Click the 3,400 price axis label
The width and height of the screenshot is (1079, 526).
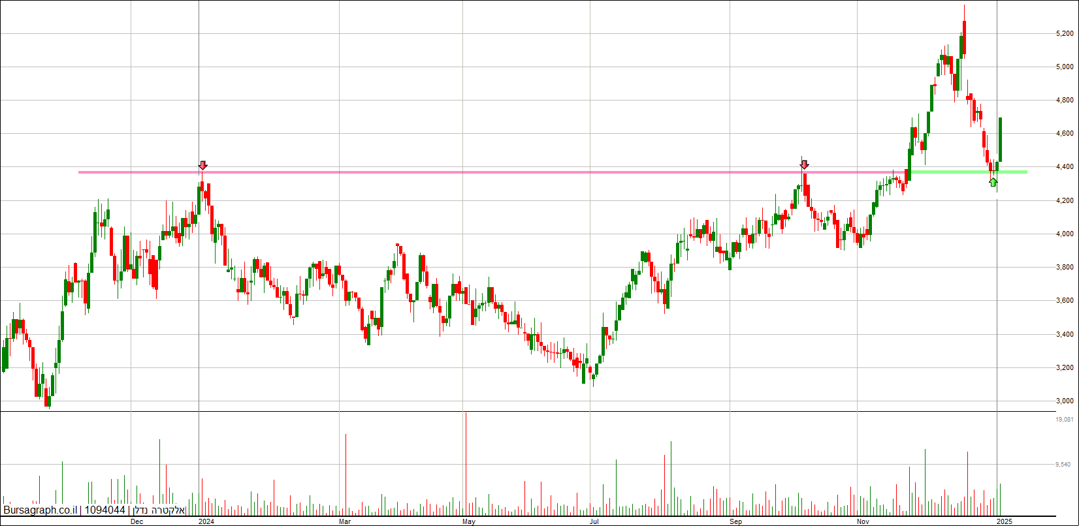(x=1065, y=335)
